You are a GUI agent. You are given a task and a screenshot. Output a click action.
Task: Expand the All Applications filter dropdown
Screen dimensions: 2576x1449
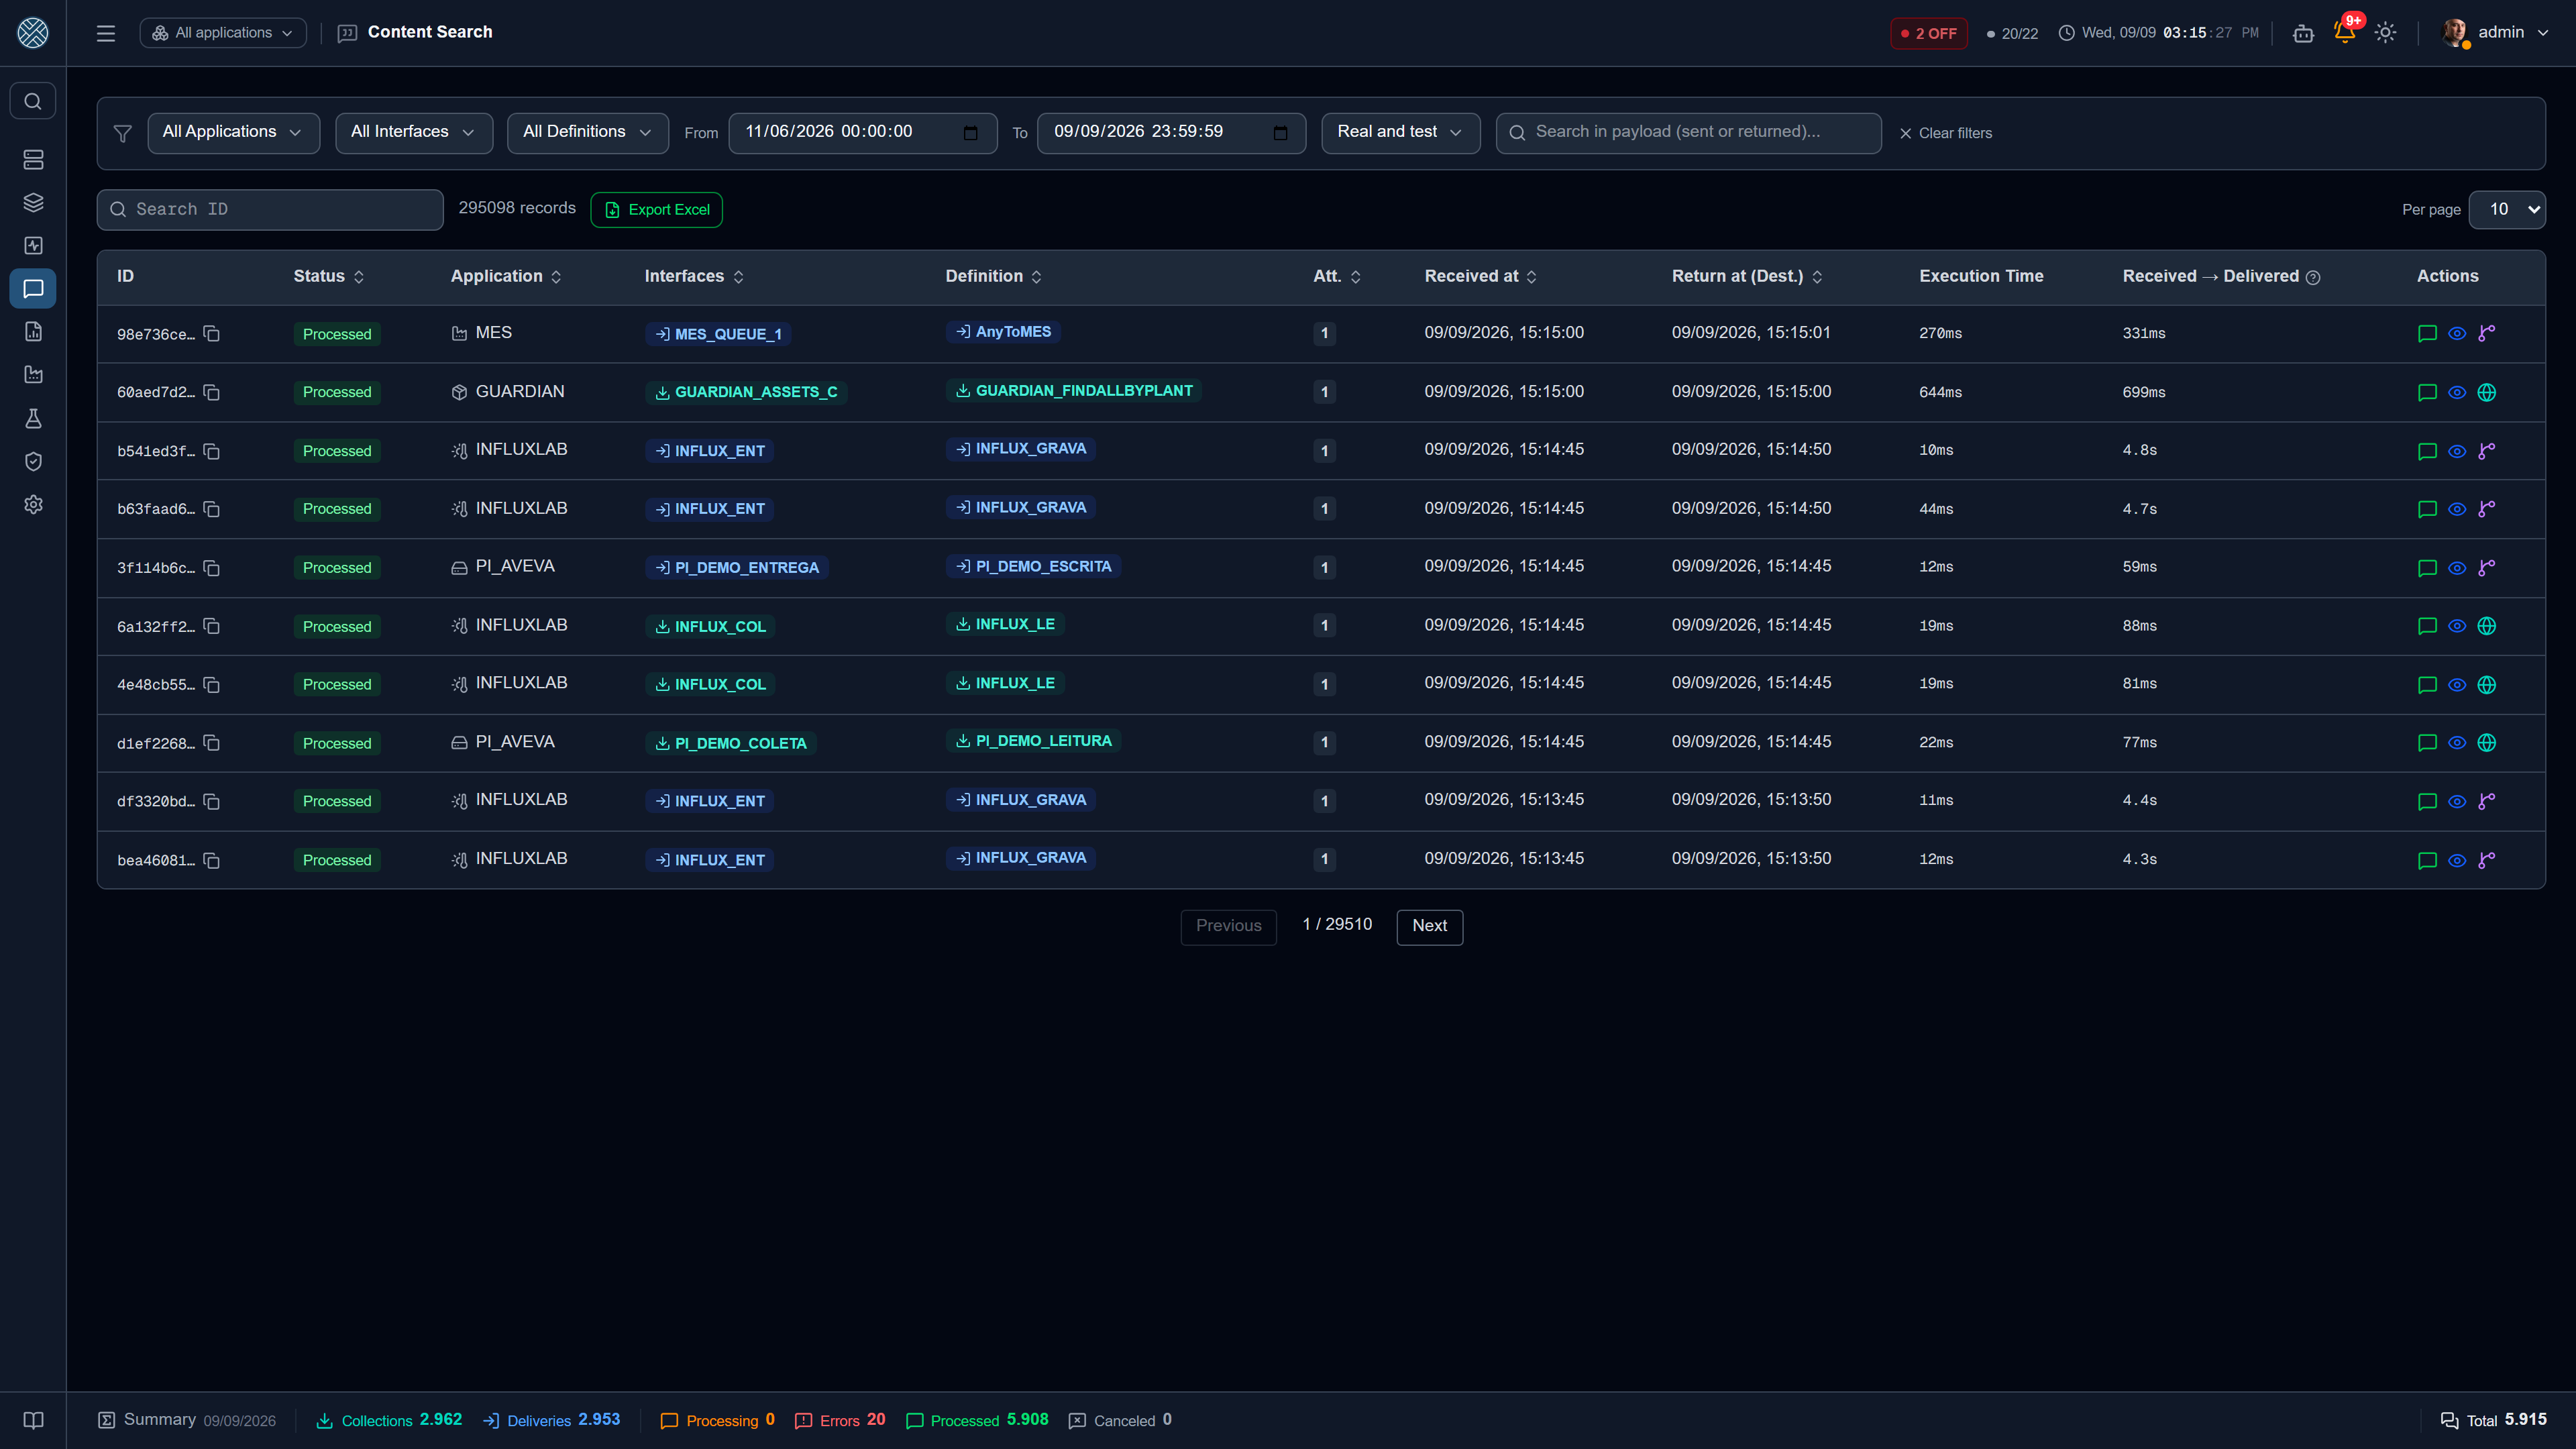tap(233, 133)
